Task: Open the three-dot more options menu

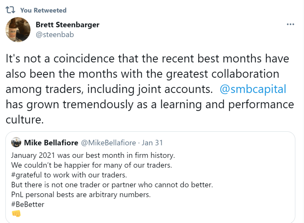Action: coord(290,24)
